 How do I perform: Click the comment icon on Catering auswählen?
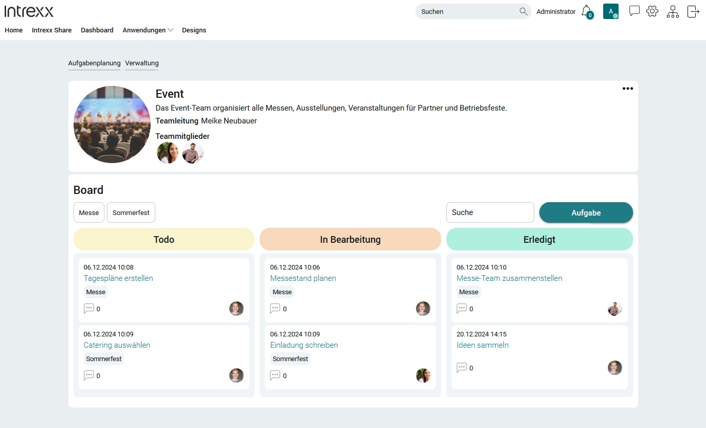[x=89, y=376]
